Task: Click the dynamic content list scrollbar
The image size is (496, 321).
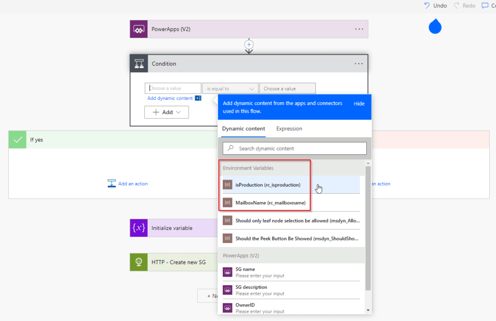Action: [368, 228]
